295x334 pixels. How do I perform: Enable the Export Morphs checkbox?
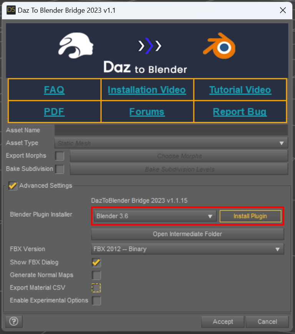tap(60, 156)
